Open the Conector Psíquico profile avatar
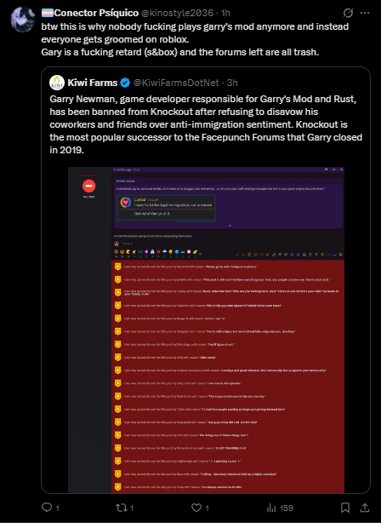The height and width of the screenshot is (523, 381). (x=23, y=20)
